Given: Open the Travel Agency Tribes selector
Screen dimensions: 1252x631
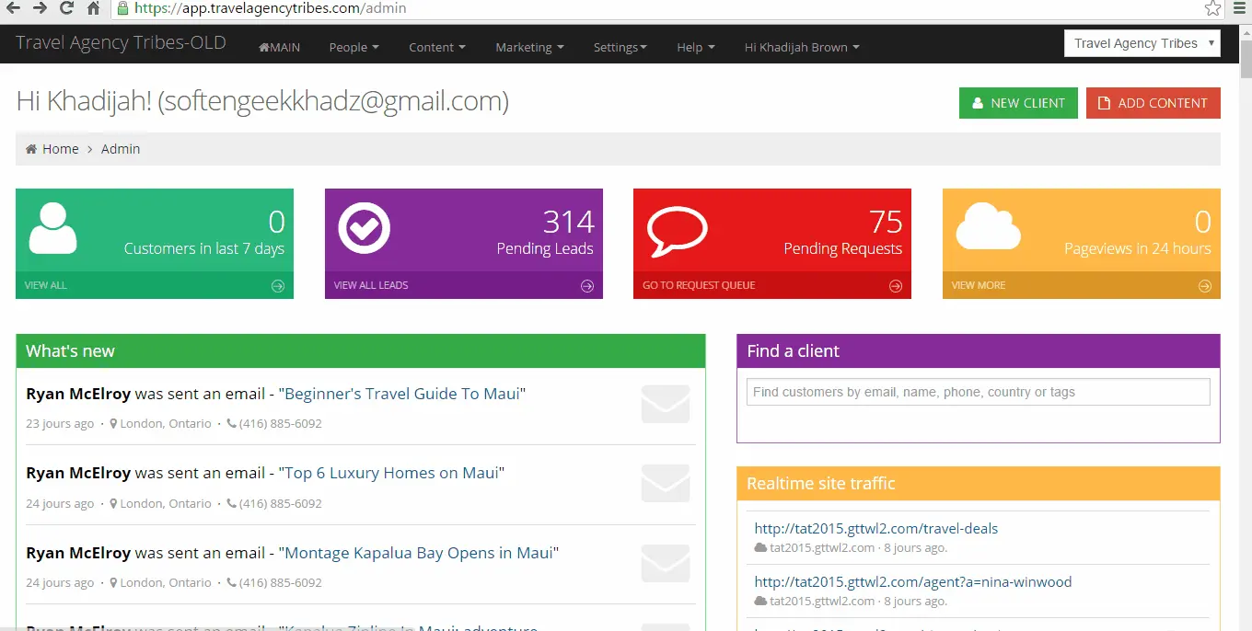Looking at the screenshot, I should [1142, 43].
